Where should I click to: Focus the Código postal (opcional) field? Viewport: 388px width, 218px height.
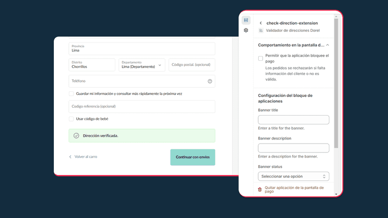point(192,65)
